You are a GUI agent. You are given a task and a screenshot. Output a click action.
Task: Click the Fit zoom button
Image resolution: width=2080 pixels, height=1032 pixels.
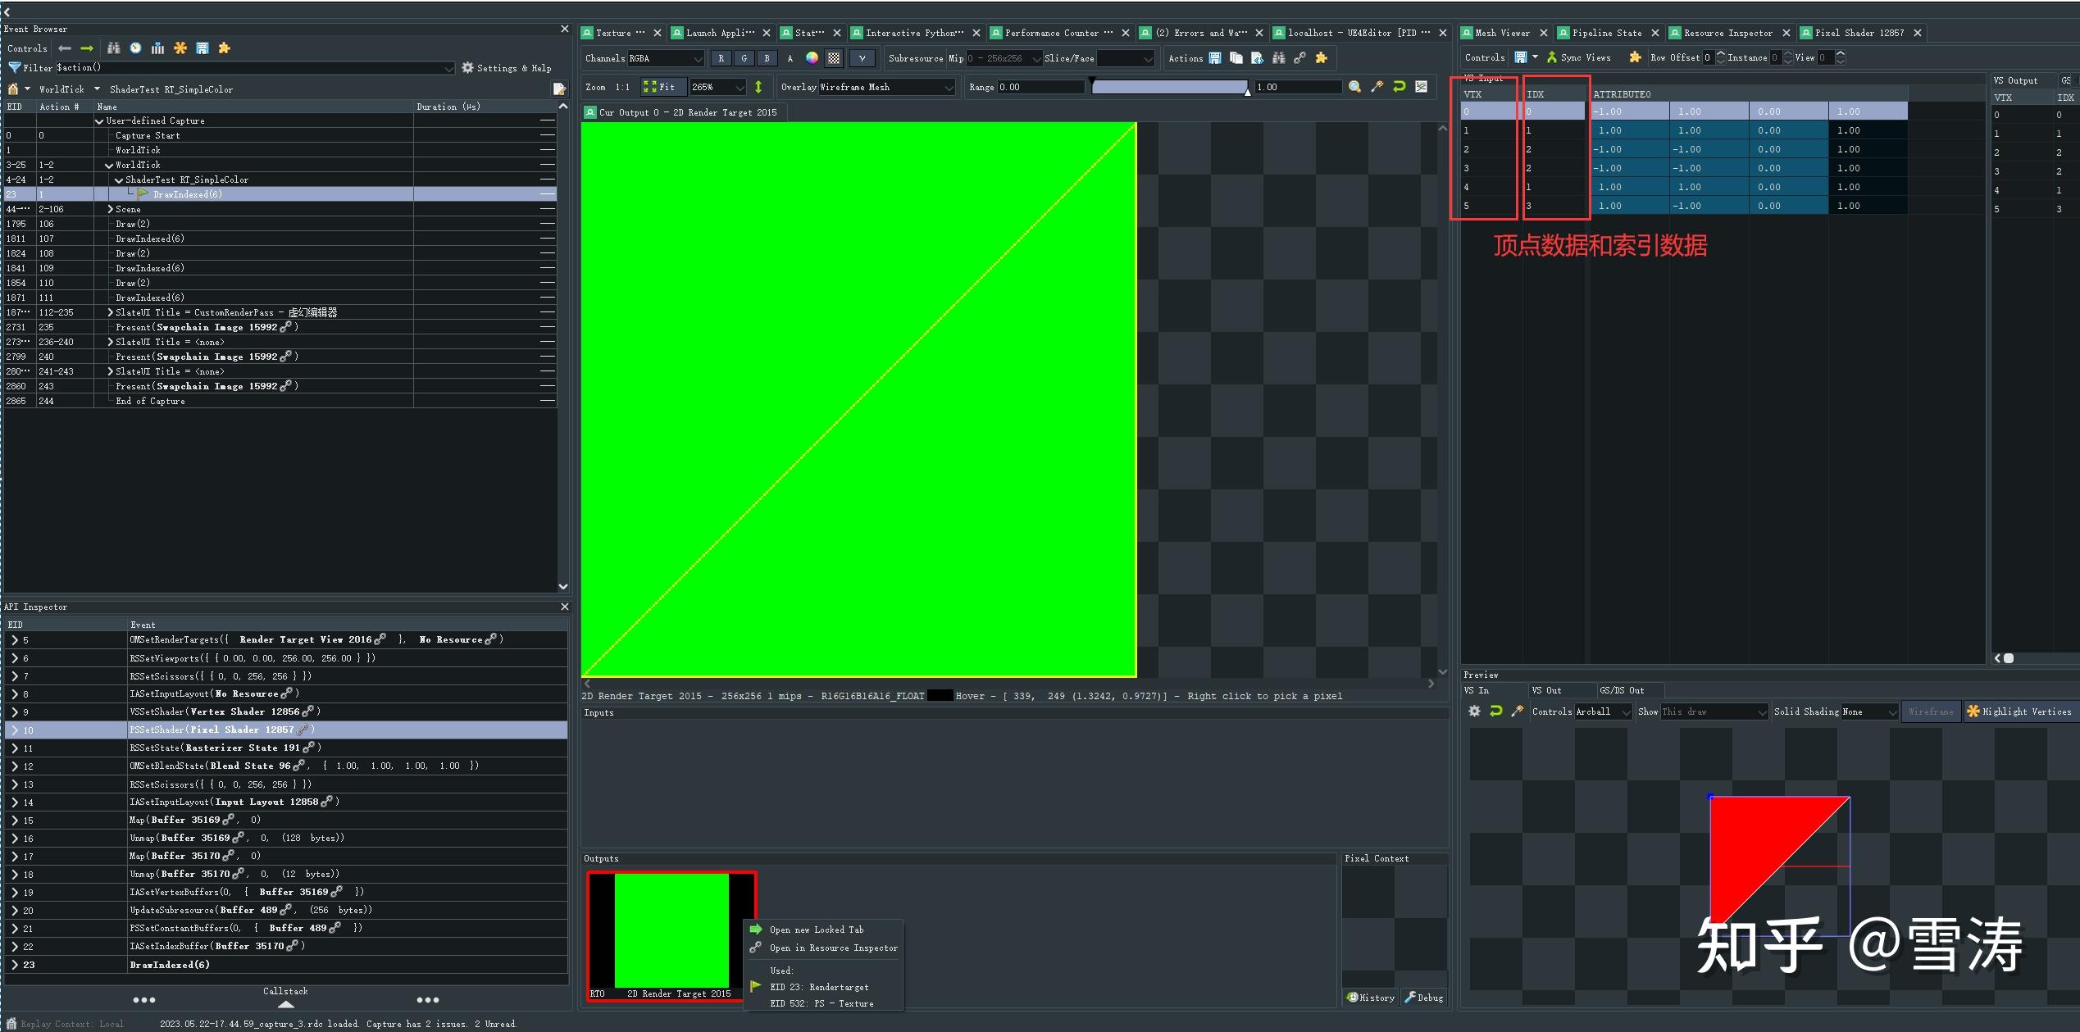pyautogui.click(x=662, y=87)
